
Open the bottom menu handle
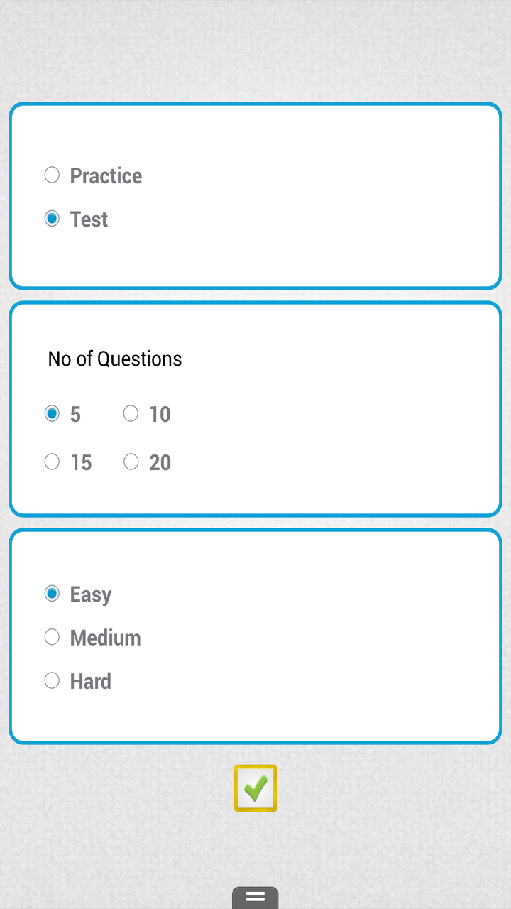255,898
